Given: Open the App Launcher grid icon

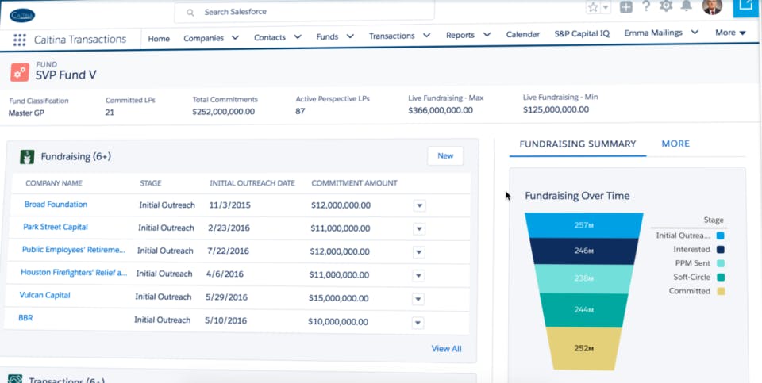Looking at the screenshot, I should (x=19, y=40).
